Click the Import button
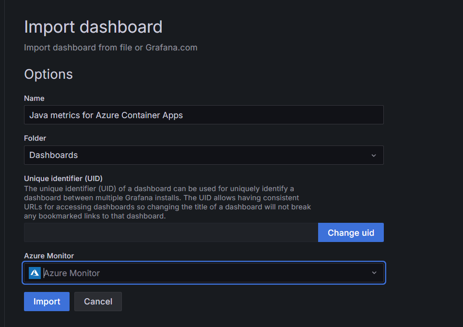 point(47,301)
